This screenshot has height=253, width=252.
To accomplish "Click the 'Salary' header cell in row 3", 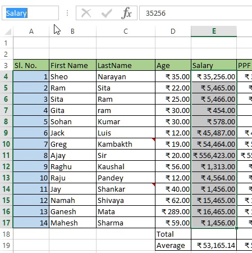I will [214, 65].
